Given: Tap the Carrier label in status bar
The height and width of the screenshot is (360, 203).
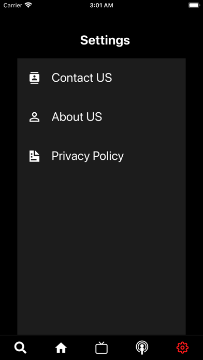Looking at the screenshot, I should [x=13, y=5].
